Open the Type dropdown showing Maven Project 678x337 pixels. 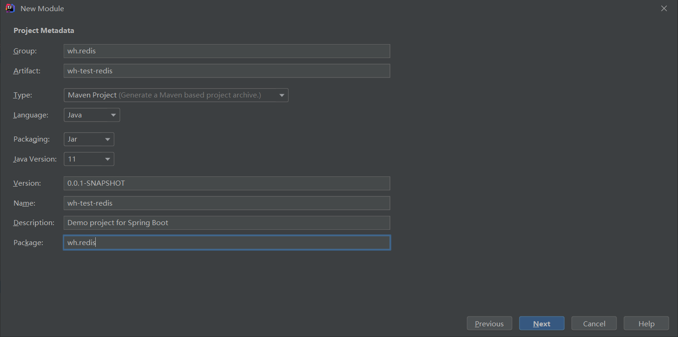point(176,95)
